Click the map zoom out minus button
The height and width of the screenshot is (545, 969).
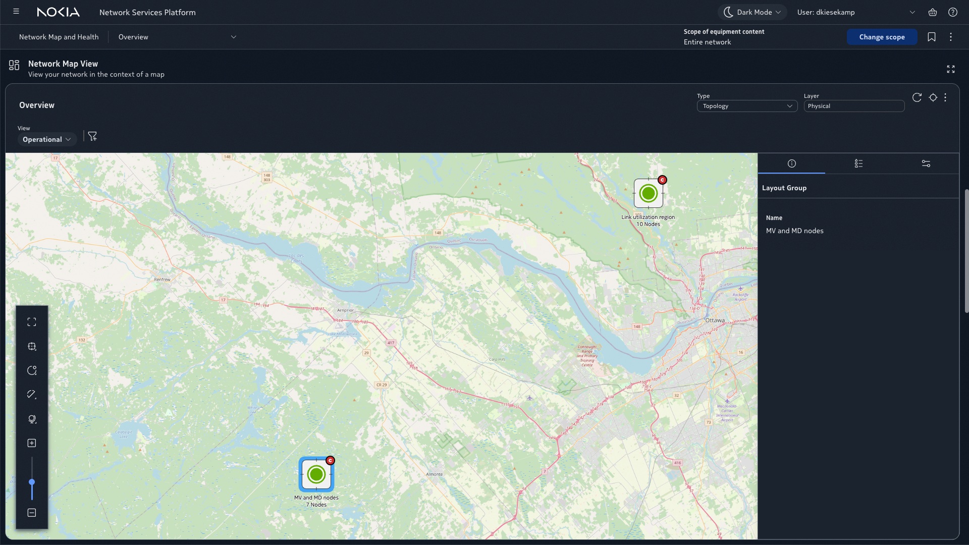pyautogui.click(x=32, y=513)
